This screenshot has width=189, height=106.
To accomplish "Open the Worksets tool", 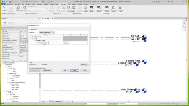I will (x=25, y=9).
